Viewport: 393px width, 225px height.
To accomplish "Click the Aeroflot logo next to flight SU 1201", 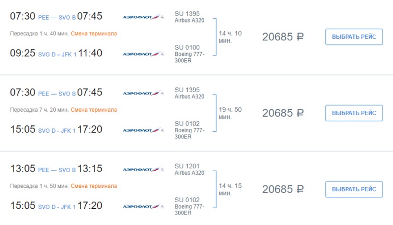I will (x=143, y=169).
